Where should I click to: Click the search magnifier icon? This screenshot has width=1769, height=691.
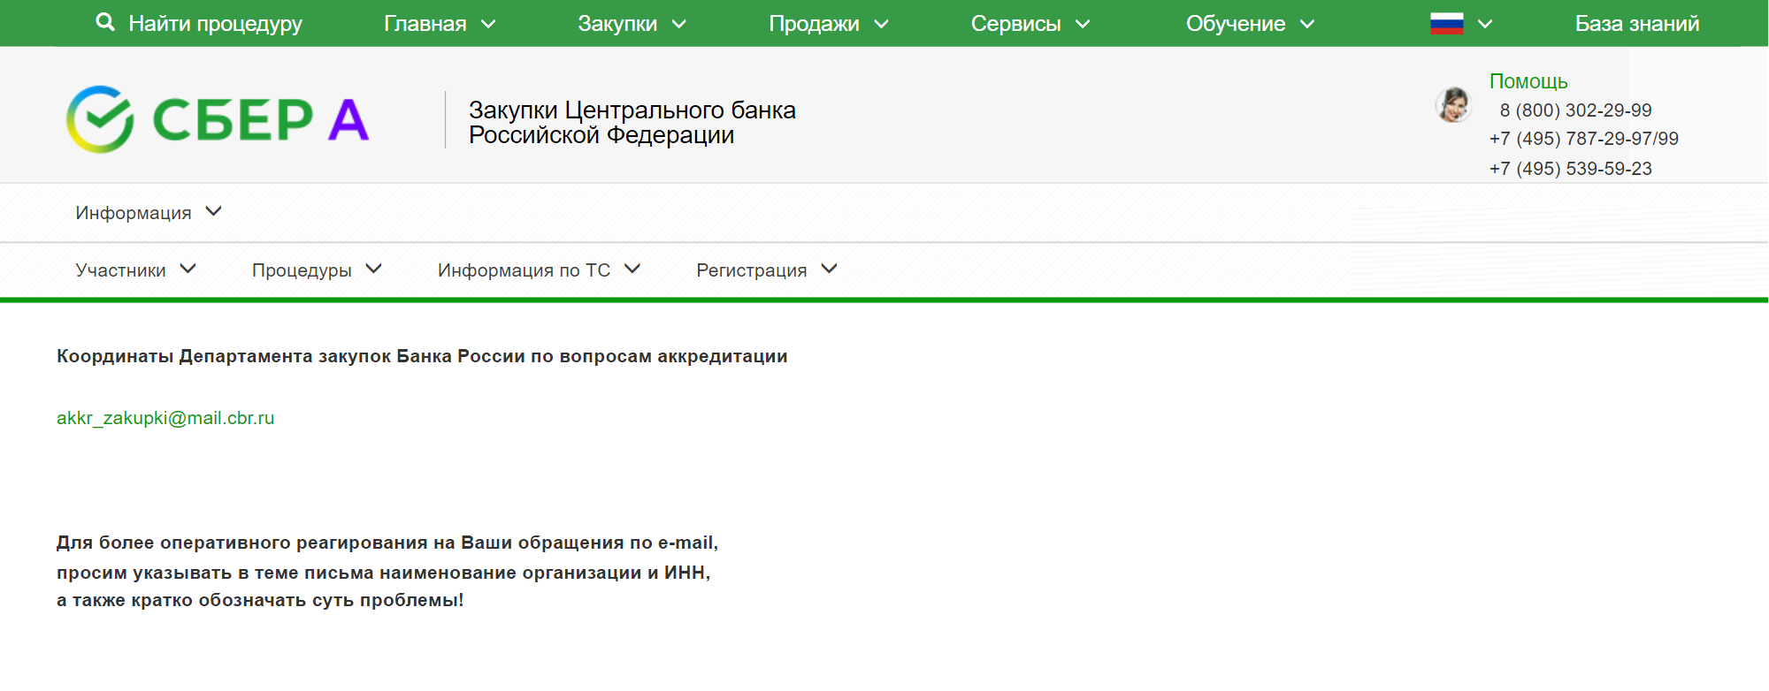[x=105, y=22]
